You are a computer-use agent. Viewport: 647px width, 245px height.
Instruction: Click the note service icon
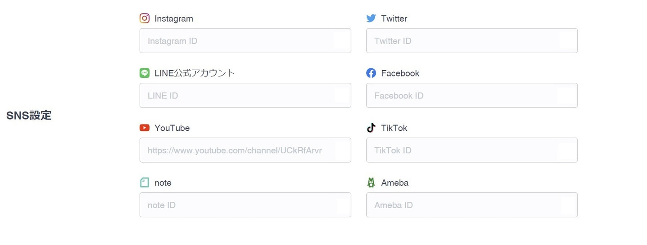click(144, 183)
